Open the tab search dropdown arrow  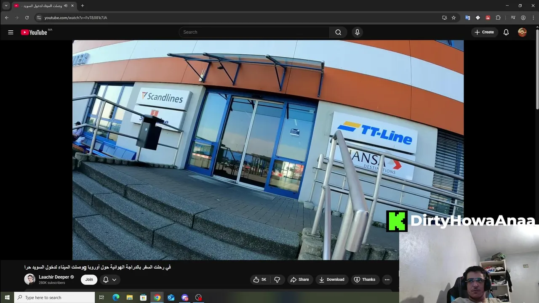pyautogui.click(x=6, y=6)
